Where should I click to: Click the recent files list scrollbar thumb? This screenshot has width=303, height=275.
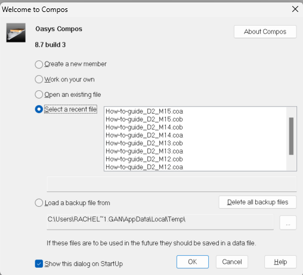291,136
